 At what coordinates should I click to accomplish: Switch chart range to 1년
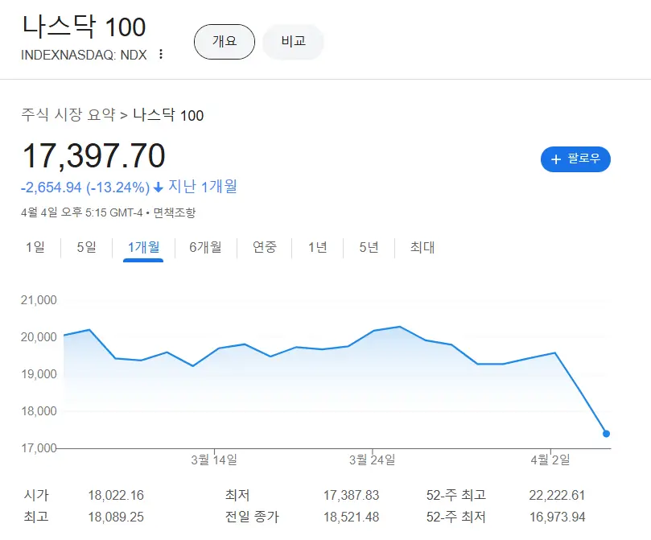tap(317, 247)
